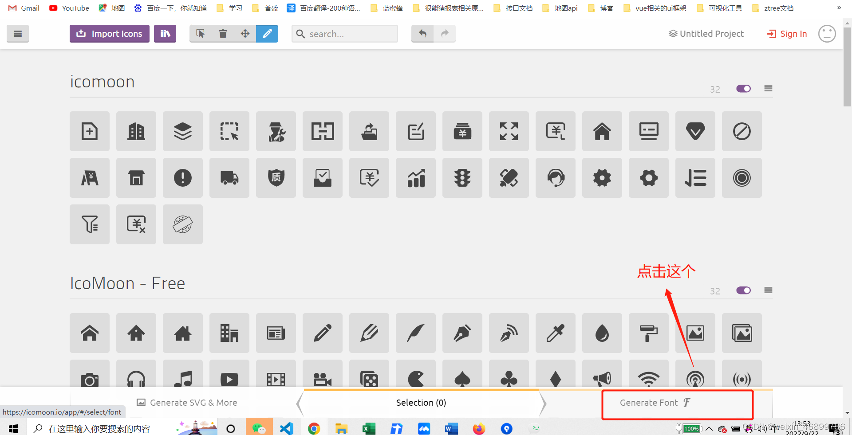Select the diamond gem icon

click(695, 131)
